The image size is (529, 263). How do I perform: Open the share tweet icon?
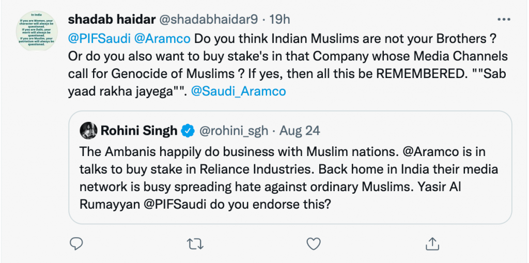tap(432, 243)
